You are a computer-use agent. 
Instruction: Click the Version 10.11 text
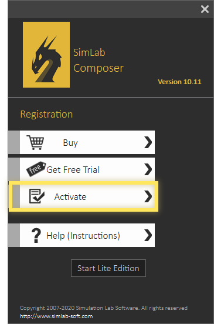179,82
